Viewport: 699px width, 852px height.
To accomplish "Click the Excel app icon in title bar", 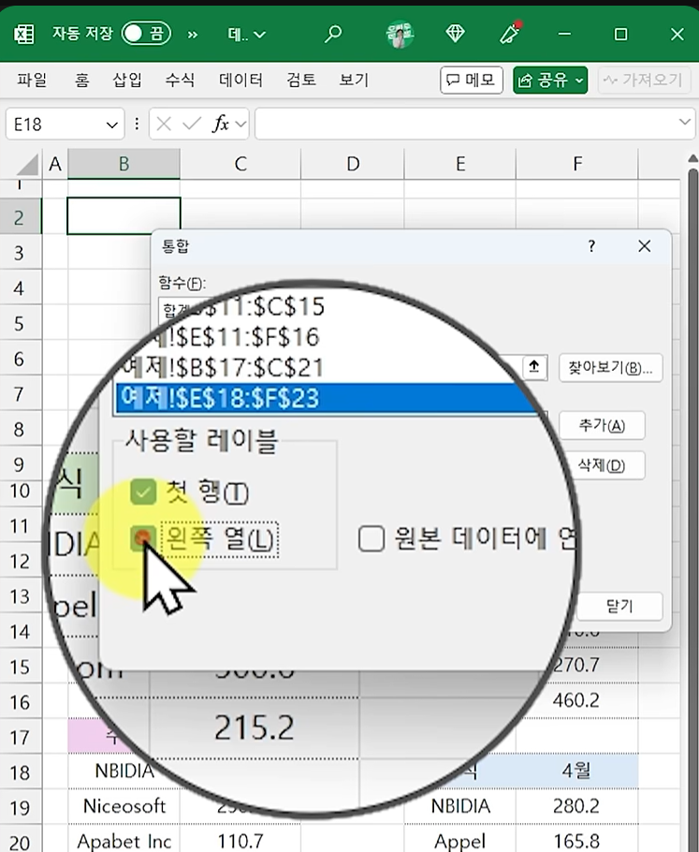I will click(x=23, y=35).
